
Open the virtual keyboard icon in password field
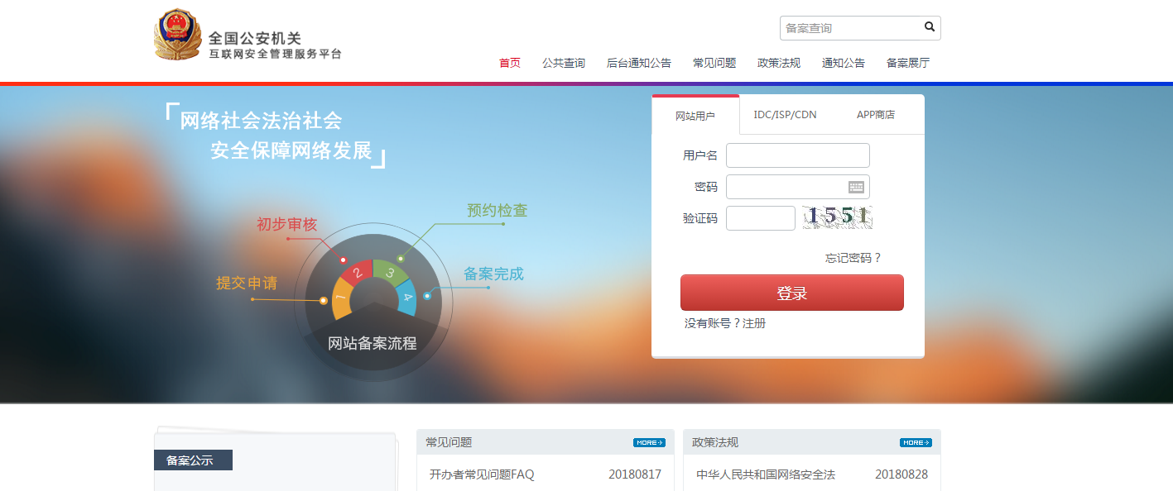pos(856,187)
